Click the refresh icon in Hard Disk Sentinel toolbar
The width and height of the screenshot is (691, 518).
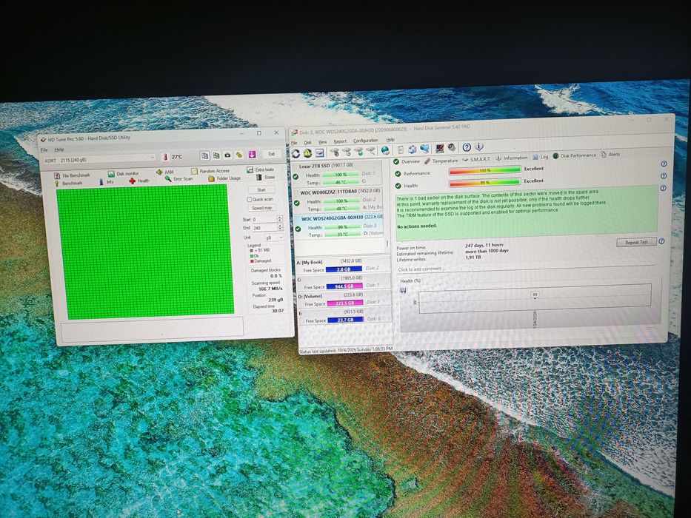pyautogui.click(x=296, y=154)
